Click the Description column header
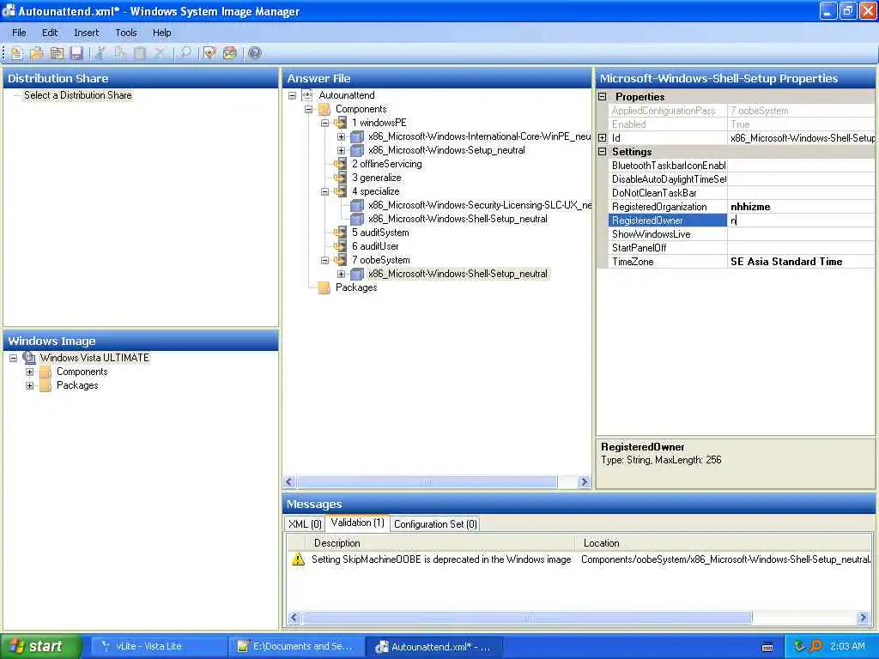The height and width of the screenshot is (659, 879). click(440, 543)
